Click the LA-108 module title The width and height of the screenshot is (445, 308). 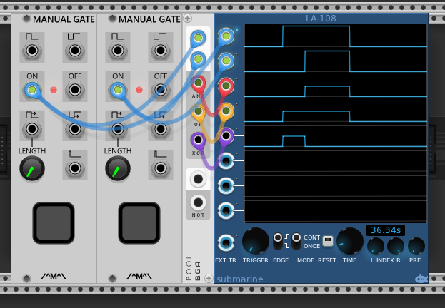321,19
